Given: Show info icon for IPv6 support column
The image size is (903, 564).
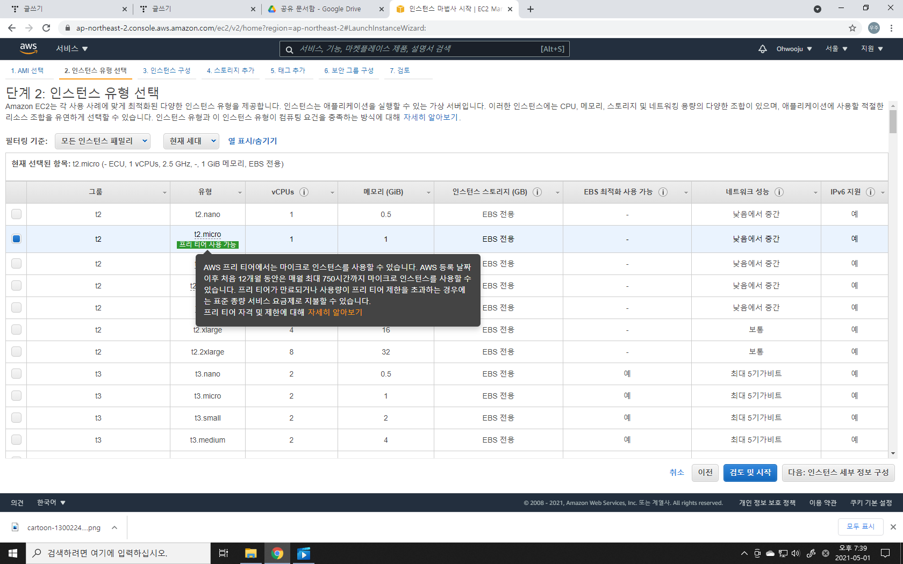Looking at the screenshot, I should click(x=870, y=192).
